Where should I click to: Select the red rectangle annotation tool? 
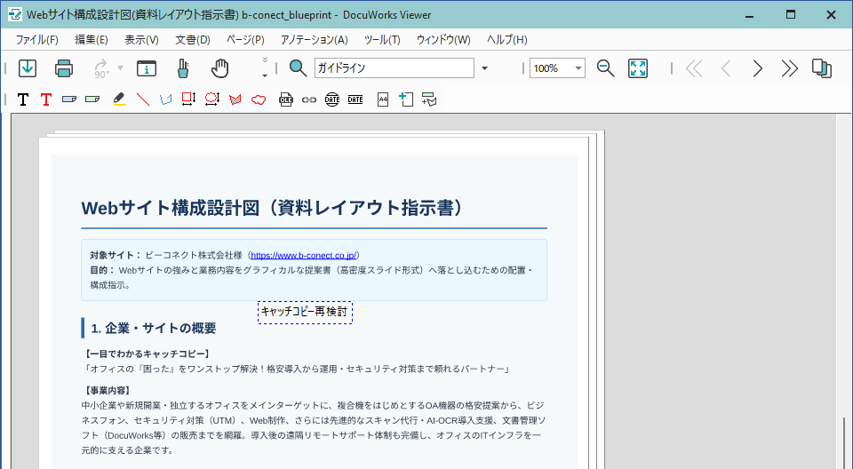[x=188, y=99]
